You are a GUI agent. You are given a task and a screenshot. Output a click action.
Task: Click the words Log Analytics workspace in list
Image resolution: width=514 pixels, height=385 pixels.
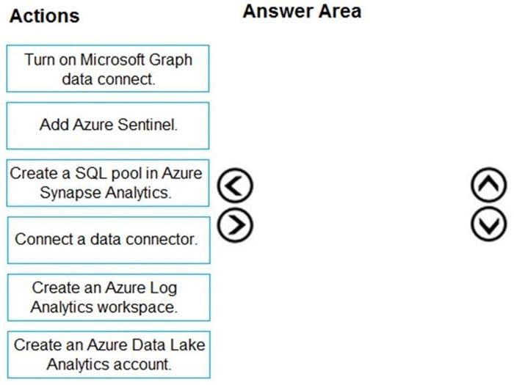(x=104, y=307)
